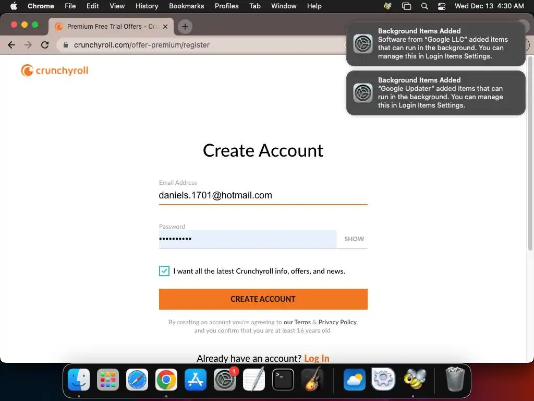Submit the Create Account button
Image resolution: width=534 pixels, height=401 pixels.
pyautogui.click(x=263, y=299)
